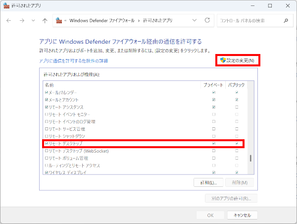This screenshot has height=224, width=297.
Task: Select the リモート イベントのログ管理 row
Action: (x=145, y=121)
